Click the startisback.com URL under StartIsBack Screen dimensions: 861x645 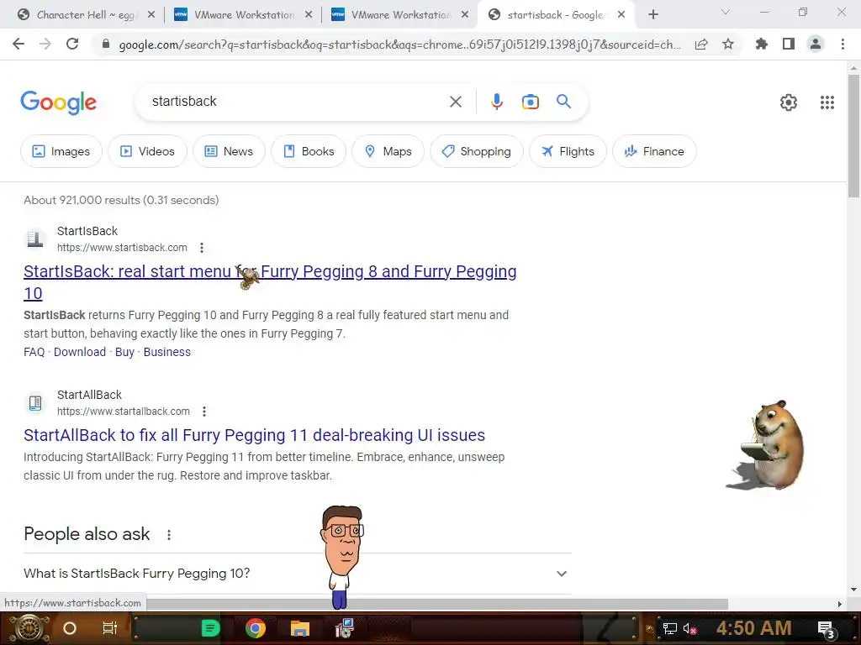(122, 248)
